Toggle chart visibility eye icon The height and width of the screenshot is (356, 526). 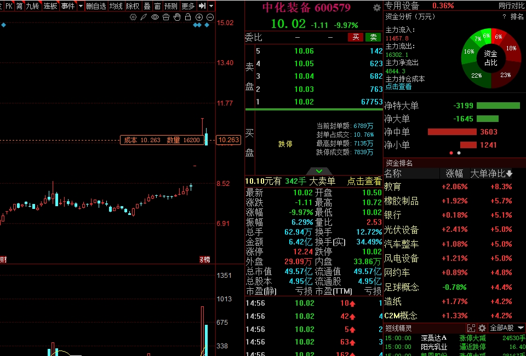(155, 17)
